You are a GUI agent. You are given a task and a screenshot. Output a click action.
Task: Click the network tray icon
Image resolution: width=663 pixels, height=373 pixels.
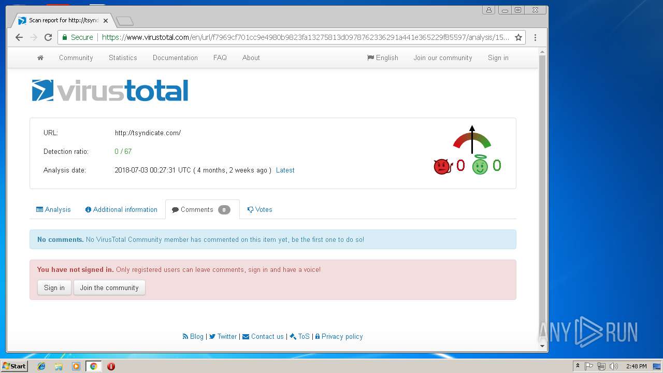pyautogui.click(x=601, y=366)
